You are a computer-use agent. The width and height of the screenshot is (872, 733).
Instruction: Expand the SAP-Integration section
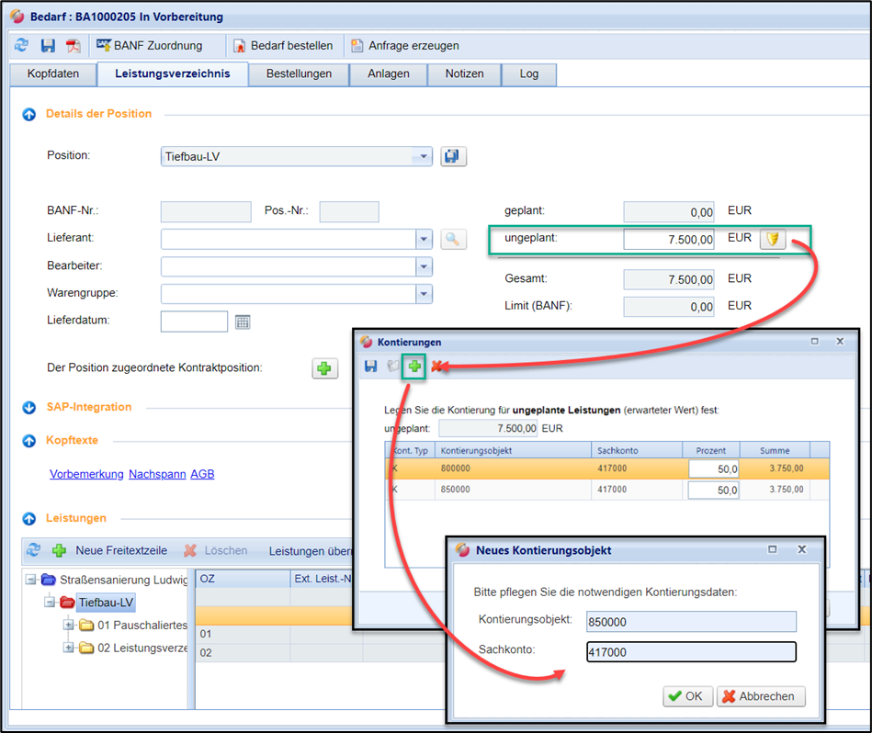(x=28, y=407)
